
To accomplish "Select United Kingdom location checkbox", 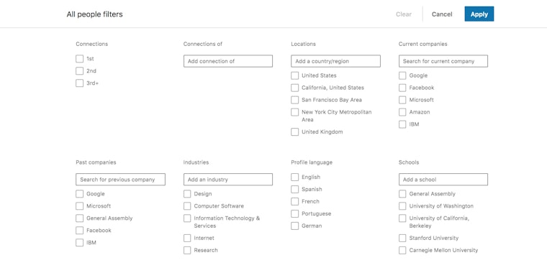I will pyautogui.click(x=295, y=132).
